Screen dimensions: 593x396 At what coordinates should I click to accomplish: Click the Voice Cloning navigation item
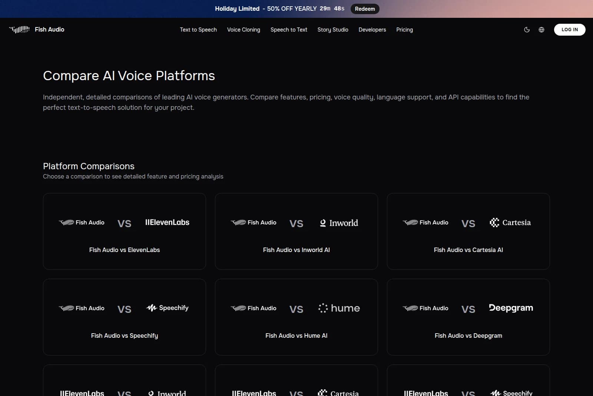244,30
